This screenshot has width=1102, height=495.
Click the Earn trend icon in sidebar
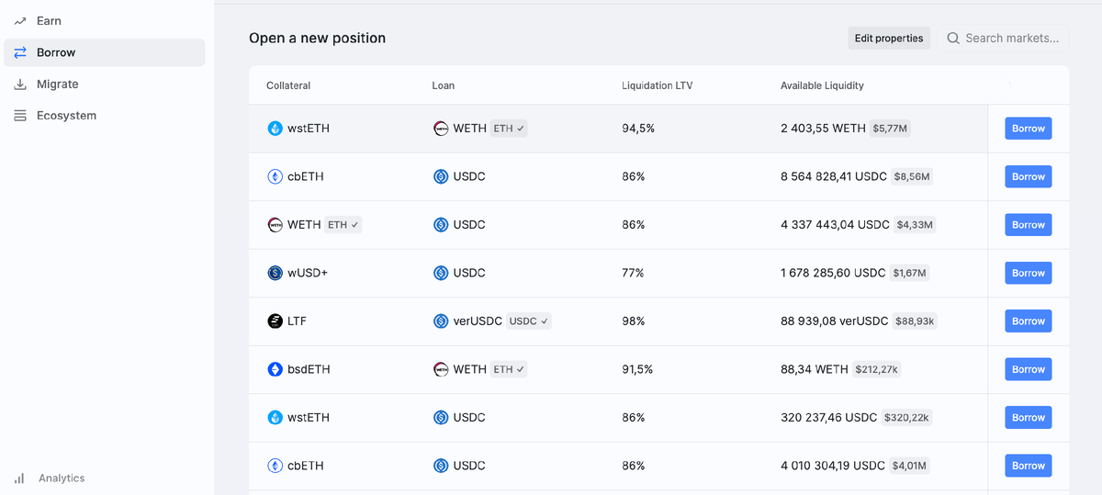[x=20, y=21]
